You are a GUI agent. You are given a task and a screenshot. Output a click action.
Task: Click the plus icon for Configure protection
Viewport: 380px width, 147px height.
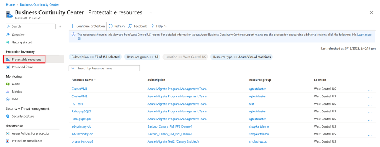click(x=72, y=26)
